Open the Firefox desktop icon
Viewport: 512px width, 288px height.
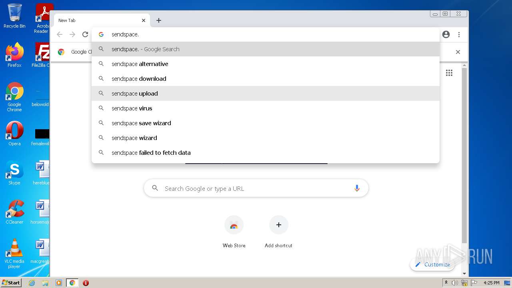point(14,55)
